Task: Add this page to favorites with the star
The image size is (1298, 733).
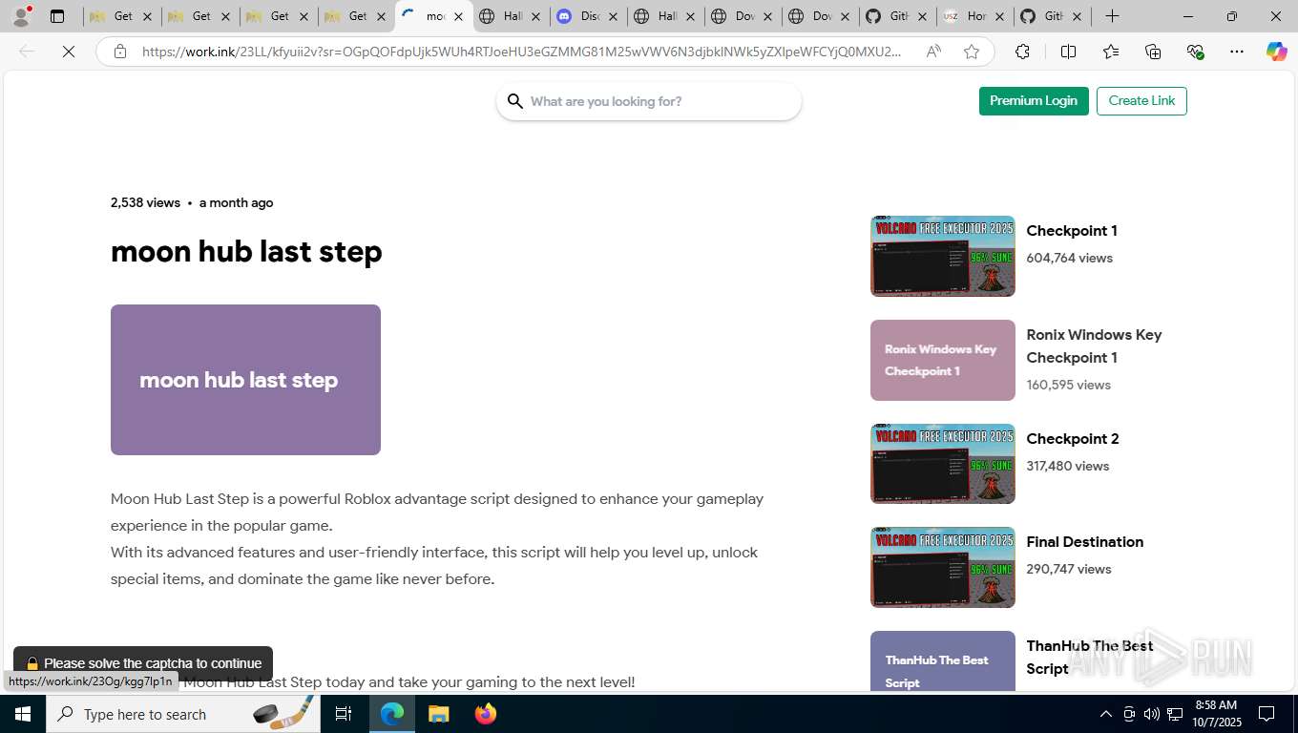Action: pyautogui.click(x=971, y=52)
